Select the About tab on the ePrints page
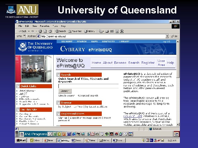Viewport: 198px width, 148px height. tap(108, 63)
